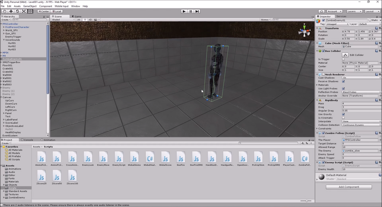Open the Account dropdown

click(334, 12)
